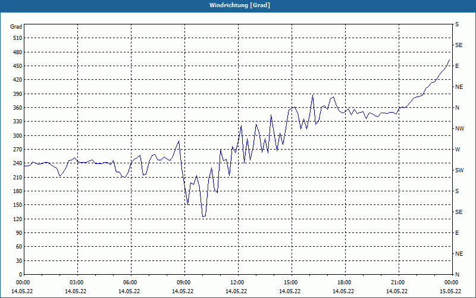Screen dimensions: 476x298
Task: Select the '09:00' time axis label
Action: coord(184,283)
